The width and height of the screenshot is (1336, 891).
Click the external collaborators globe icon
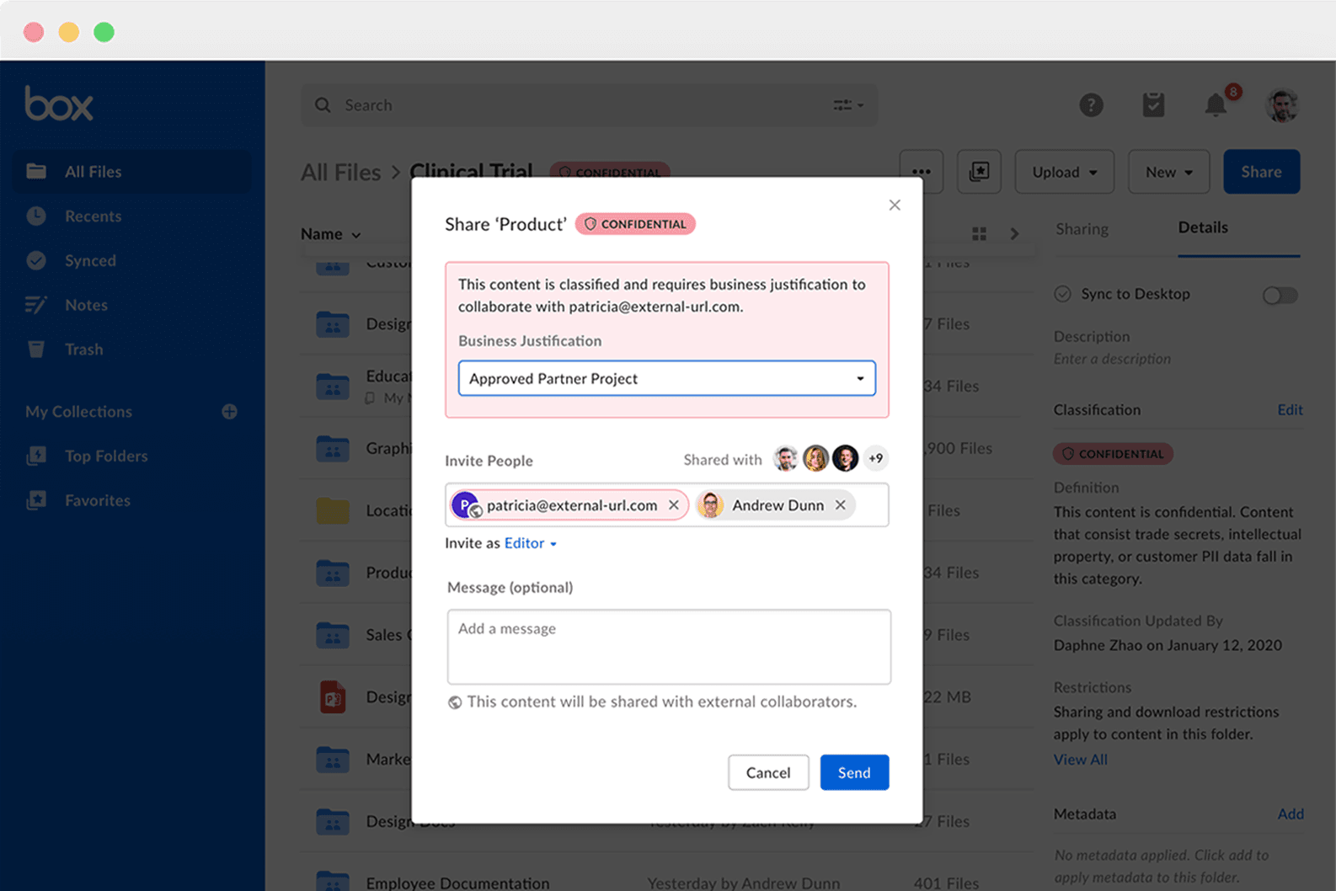[x=455, y=702]
